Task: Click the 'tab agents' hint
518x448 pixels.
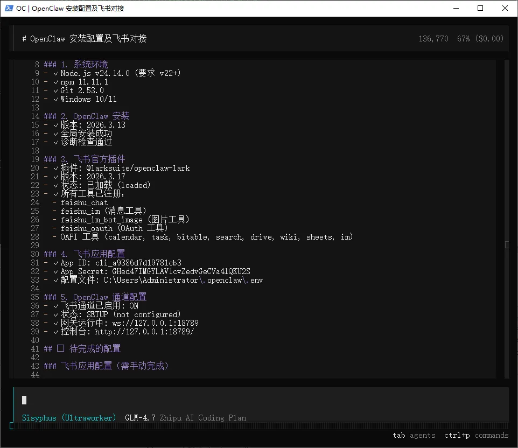Action: click(x=414, y=435)
